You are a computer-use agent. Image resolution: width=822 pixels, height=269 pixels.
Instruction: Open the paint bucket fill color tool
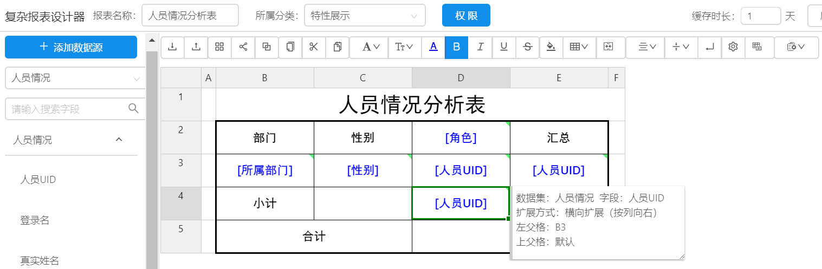(551, 47)
